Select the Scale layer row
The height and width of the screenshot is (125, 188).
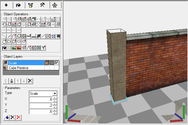(x=23, y=63)
